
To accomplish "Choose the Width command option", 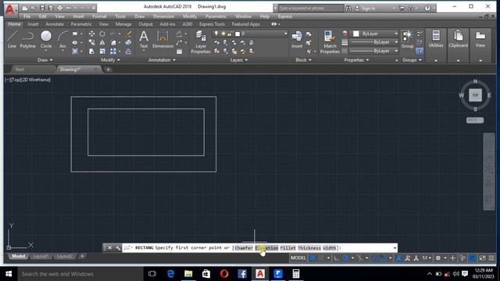I will (330, 248).
